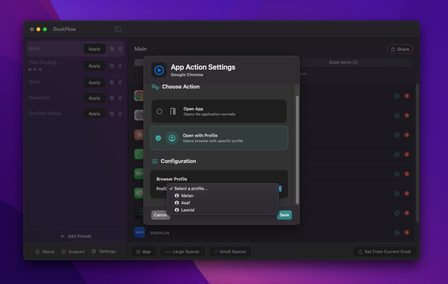The height and width of the screenshot is (284, 448).
Task: Click the dialog's vertical scrollbar
Action: tap(297, 149)
